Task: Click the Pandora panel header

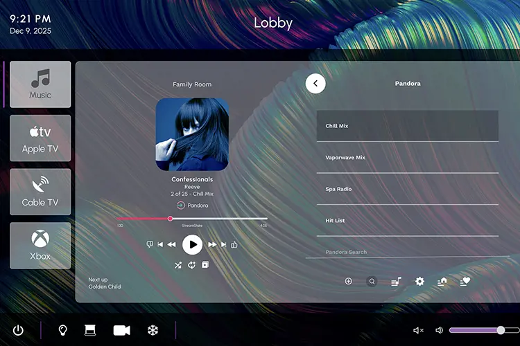Action: pyautogui.click(x=408, y=84)
